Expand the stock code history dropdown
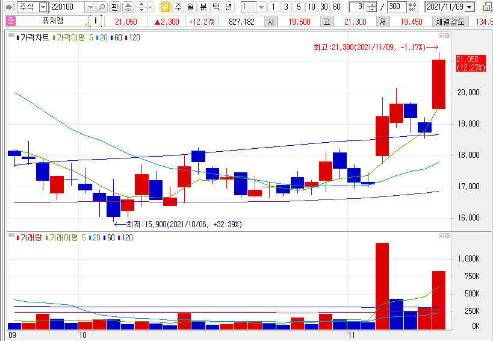The height and width of the screenshot is (341, 493). click(90, 7)
